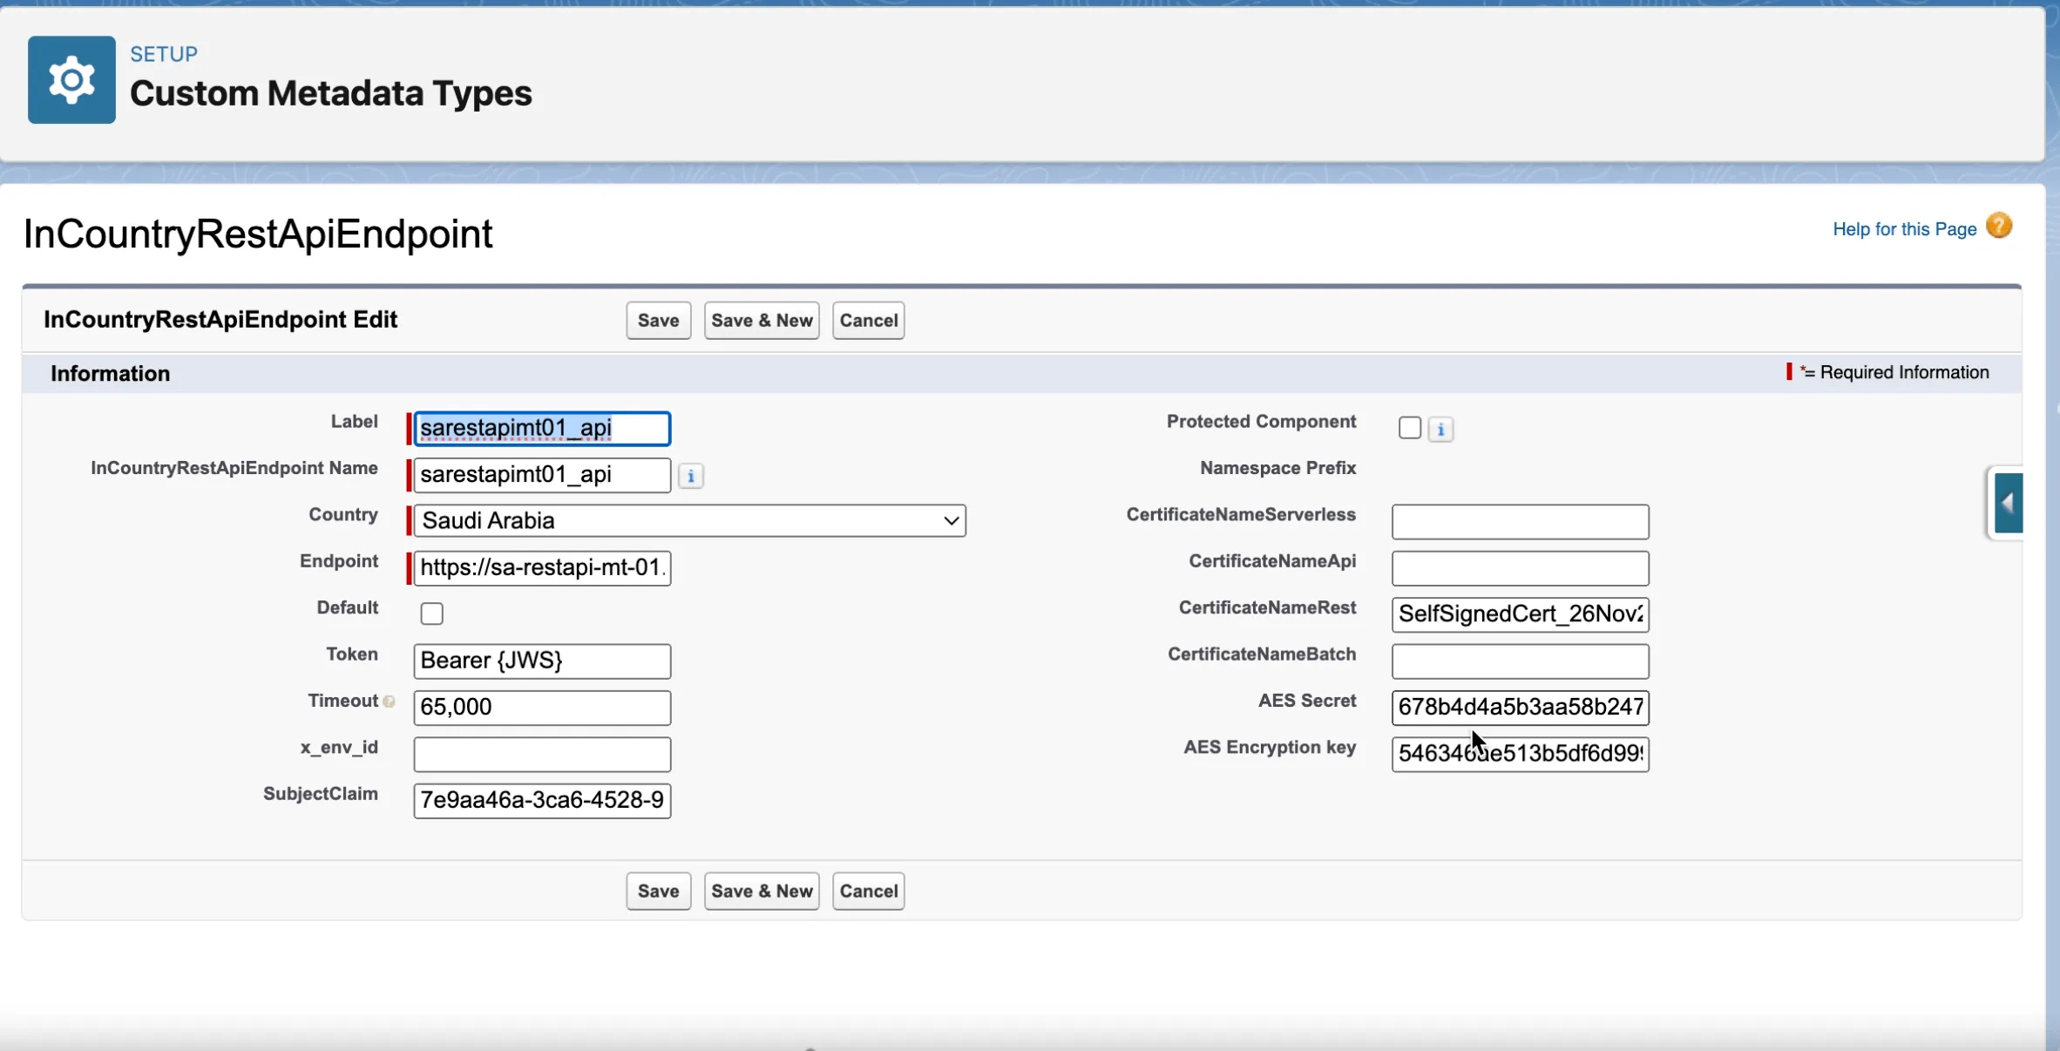Click the top Save button
The height and width of the screenshot is (1051, 2060).
point(658,321)
